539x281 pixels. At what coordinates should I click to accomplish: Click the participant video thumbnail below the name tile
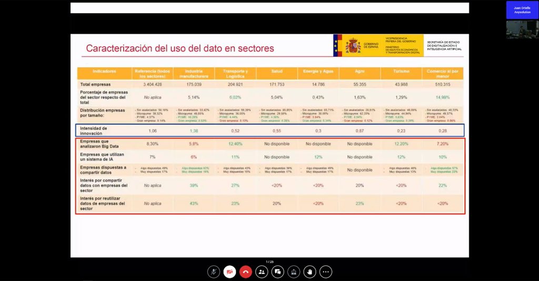click(522, 30)
